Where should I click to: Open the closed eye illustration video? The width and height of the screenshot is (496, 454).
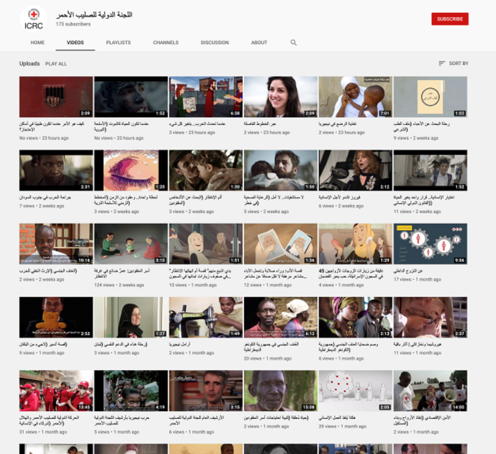(131, 170)
